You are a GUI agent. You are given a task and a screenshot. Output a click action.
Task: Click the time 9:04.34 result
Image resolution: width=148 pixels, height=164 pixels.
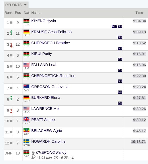pos(139,21)
